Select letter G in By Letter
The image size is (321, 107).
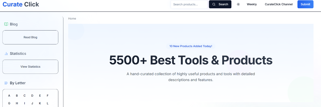tap(9, 103)
